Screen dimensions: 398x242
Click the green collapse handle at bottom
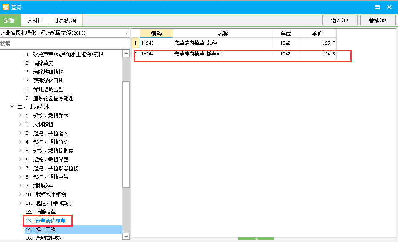click(256, 239)
